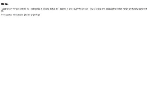Click the word "everything"

[78, 9]
